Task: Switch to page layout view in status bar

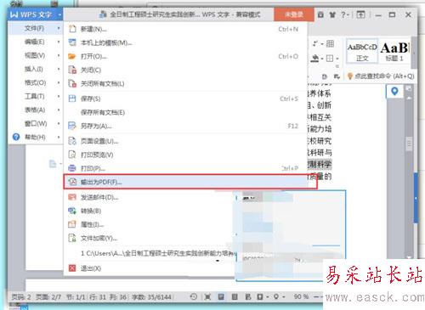Action: [x=221, y=296]
